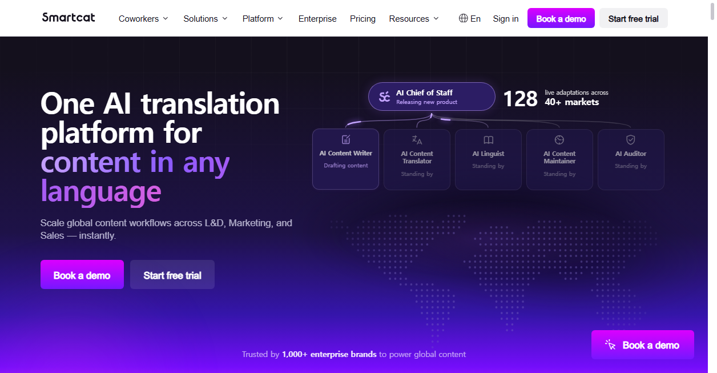Click Book a demo in the header

coord(561,18)
